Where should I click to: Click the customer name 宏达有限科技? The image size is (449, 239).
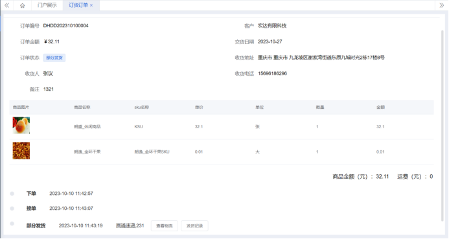coord(272,26)
